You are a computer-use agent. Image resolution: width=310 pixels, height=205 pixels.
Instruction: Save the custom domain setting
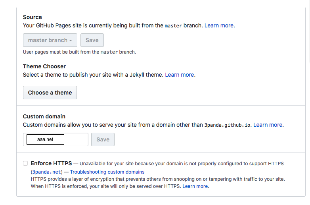pos(103,139)
